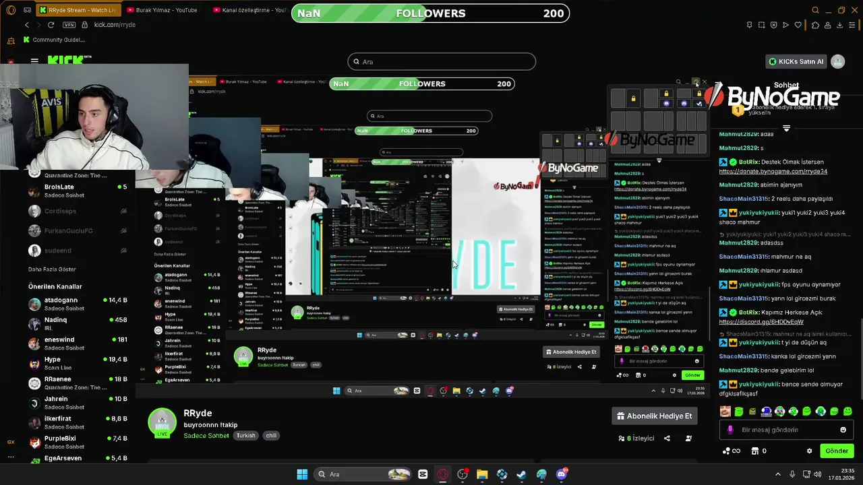Viewport: 863px width, 485px height.
Task: Open the Opera GX Corner gamepad icon
Action: pyautogui.click(x=27, y=10)
